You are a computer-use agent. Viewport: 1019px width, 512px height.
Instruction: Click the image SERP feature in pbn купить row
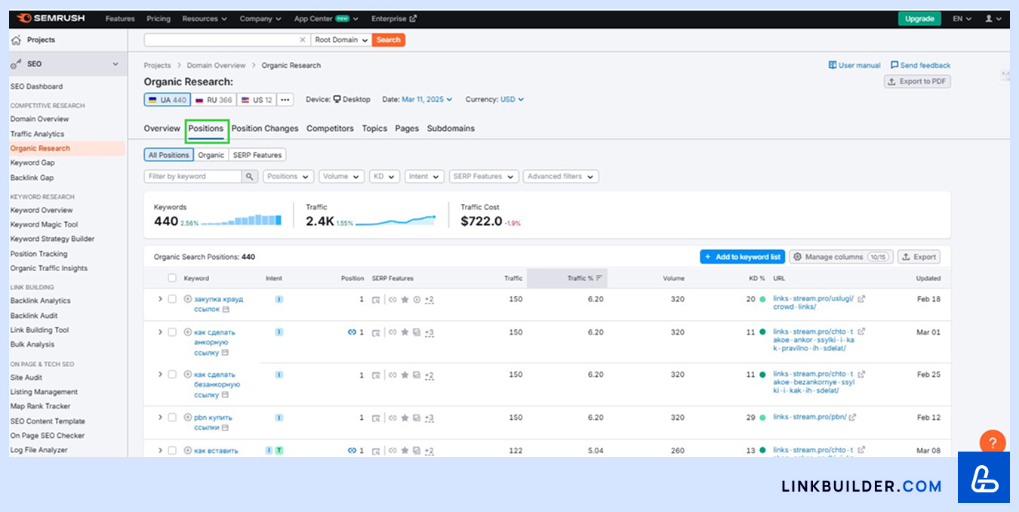[417, 418]
